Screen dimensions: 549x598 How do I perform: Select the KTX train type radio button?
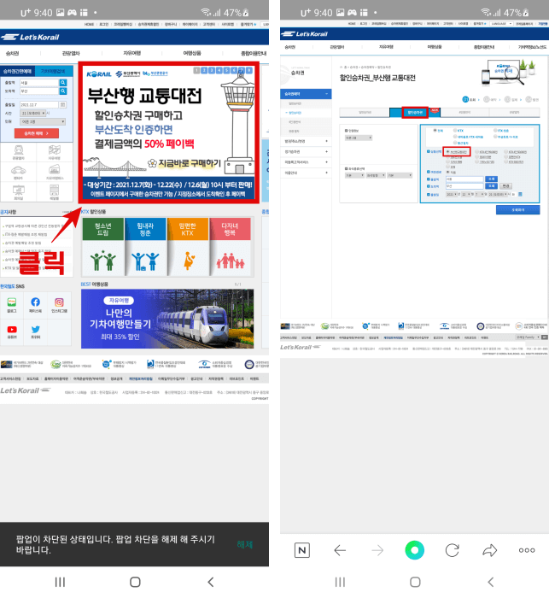(455, 131)
